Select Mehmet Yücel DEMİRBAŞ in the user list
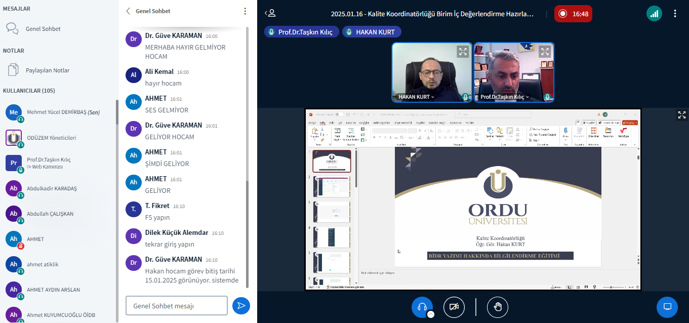 click(x=59, y=112)
